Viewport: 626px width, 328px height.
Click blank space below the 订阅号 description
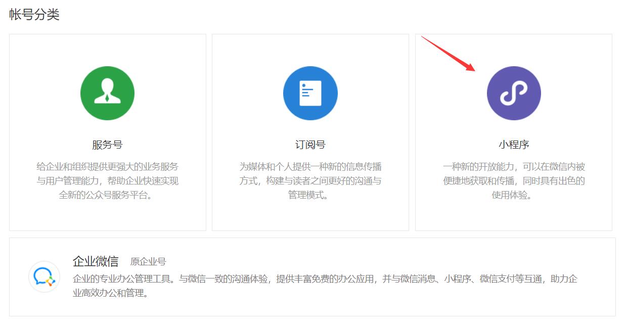[x=310, y=215]
